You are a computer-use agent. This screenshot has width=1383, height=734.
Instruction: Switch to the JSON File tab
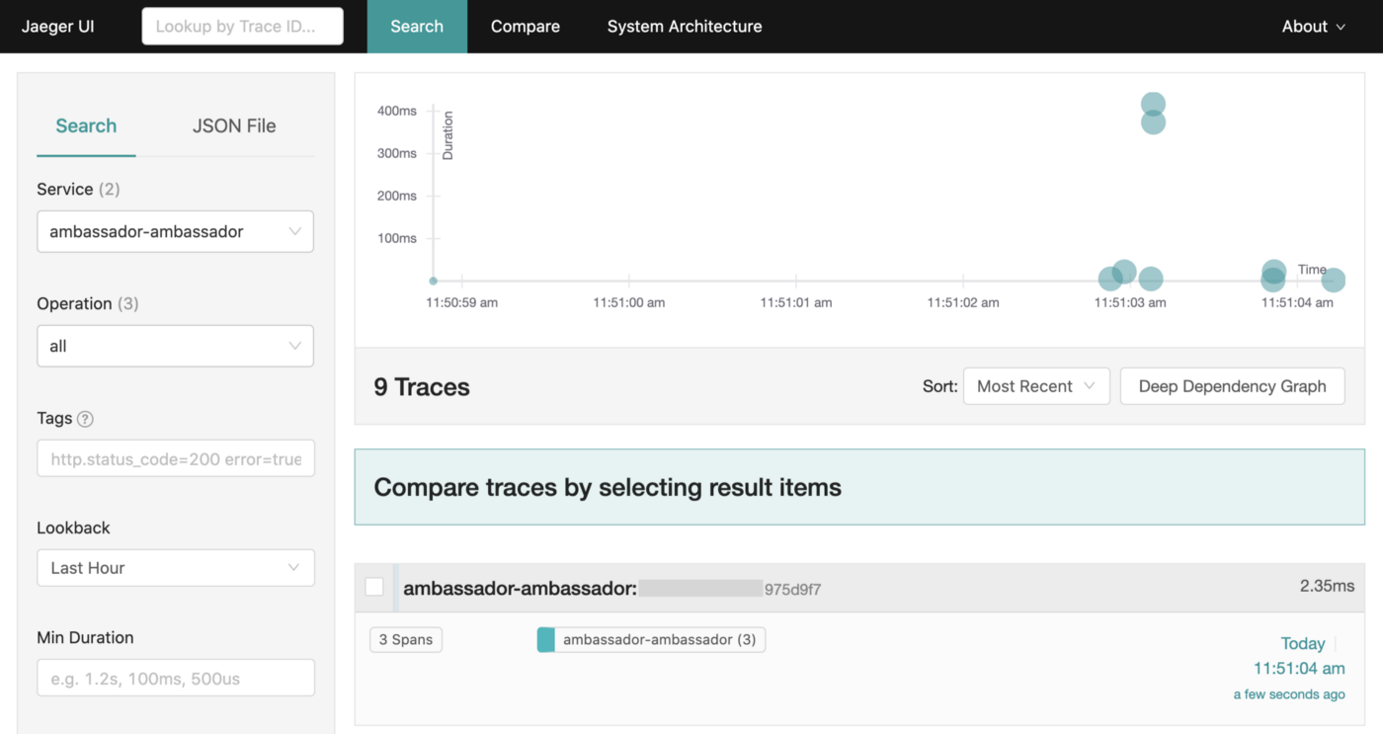pyautogui.click(x=234, y=125)
